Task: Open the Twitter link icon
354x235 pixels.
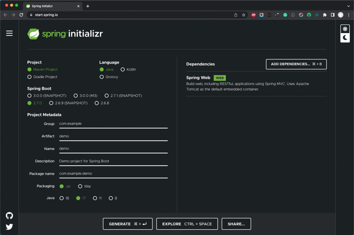Action: (x=9, y=226)
